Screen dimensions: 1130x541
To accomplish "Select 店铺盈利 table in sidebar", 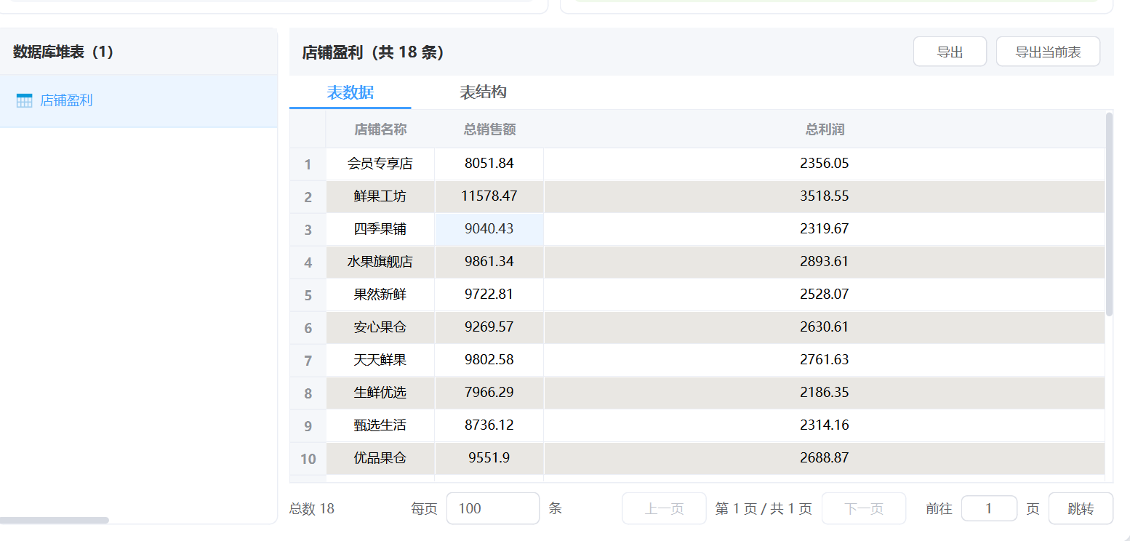I will 66,101.
